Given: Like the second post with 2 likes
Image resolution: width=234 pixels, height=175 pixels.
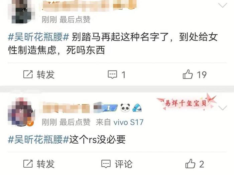Looking at the screenshot, I should pos(190,164).
